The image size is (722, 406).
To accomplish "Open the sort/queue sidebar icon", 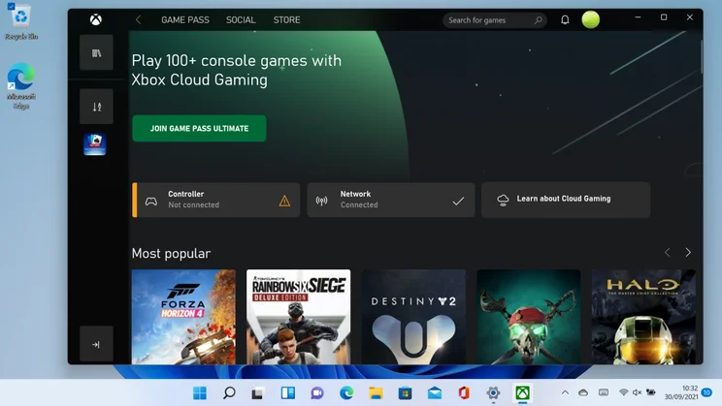I will (96, 107).
